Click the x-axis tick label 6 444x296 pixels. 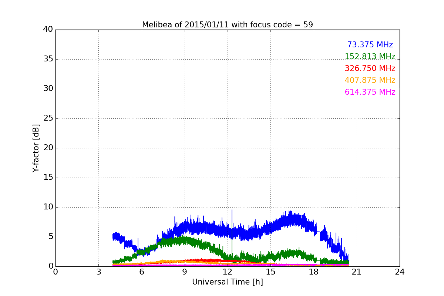(141, 272)
